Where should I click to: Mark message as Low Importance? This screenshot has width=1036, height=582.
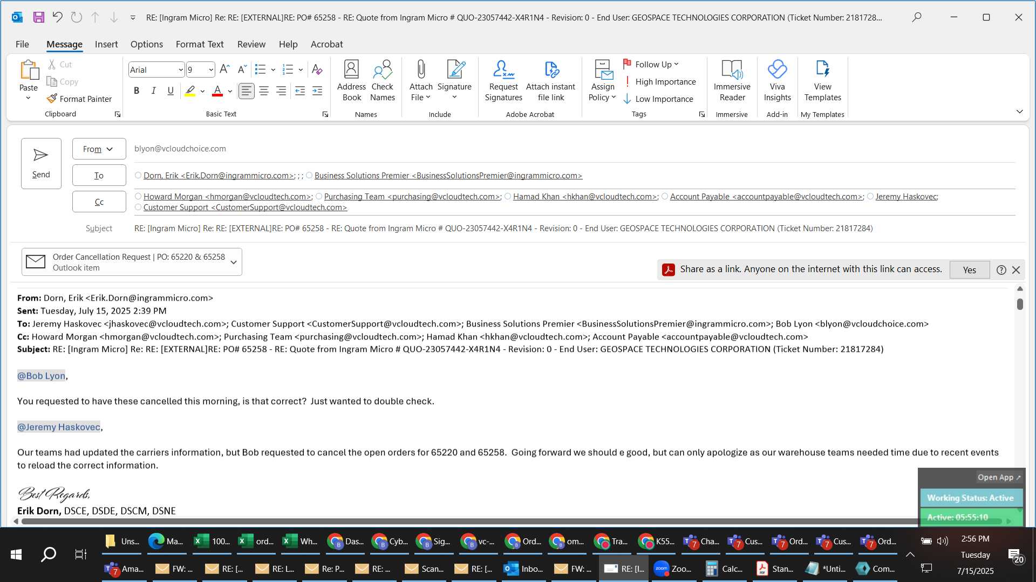point(658,99)
